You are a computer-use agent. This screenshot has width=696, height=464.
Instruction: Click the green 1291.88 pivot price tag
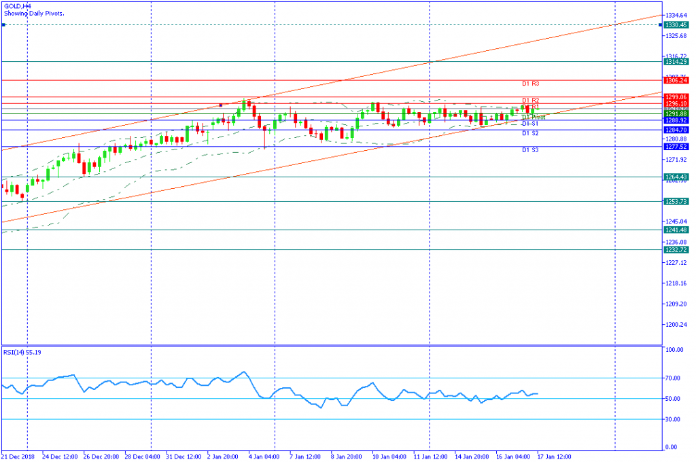click(676, 114)
